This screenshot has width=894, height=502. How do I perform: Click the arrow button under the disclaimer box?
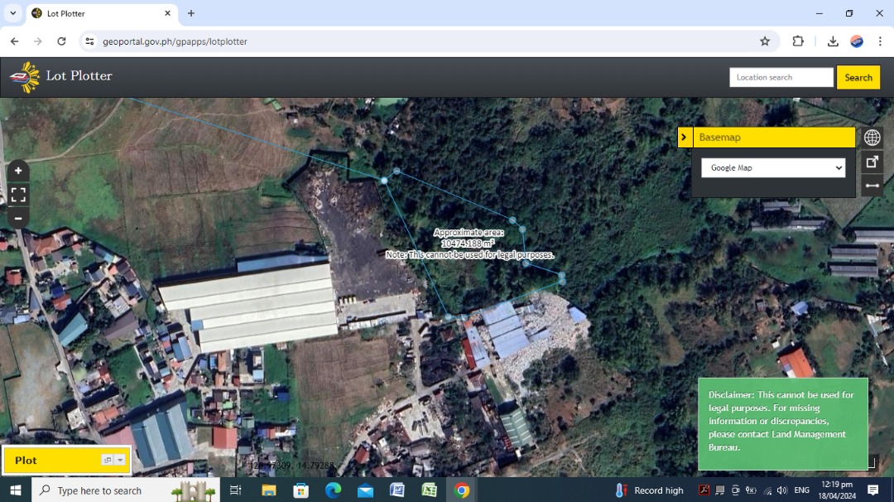tap(869, 464)
